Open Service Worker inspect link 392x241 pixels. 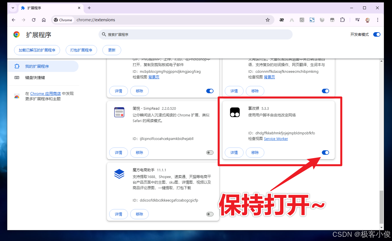[x=276, y=139]
